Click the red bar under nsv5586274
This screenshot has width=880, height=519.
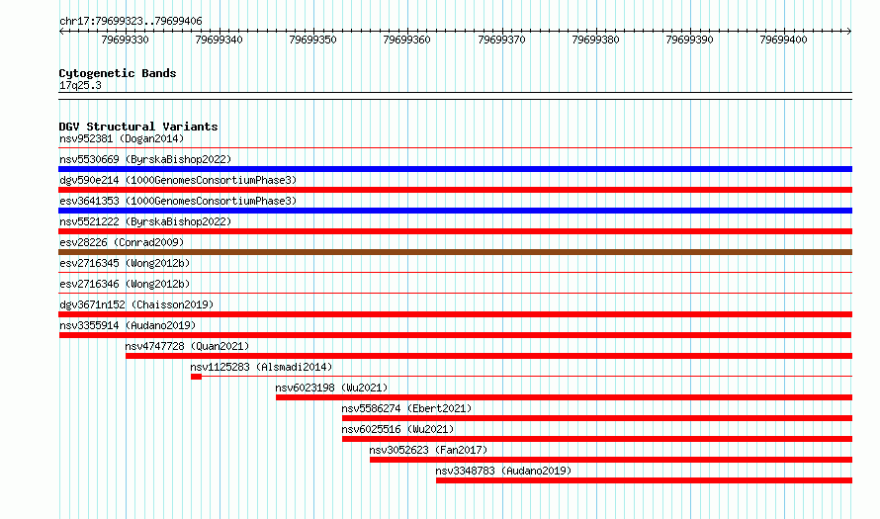tap(597, 418)
